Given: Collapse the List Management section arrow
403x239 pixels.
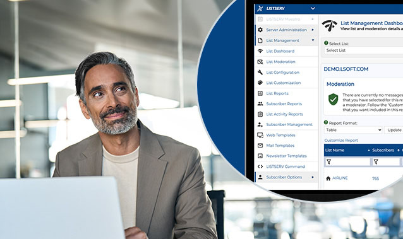Looking at the screenshot, I should click(313, 40).
